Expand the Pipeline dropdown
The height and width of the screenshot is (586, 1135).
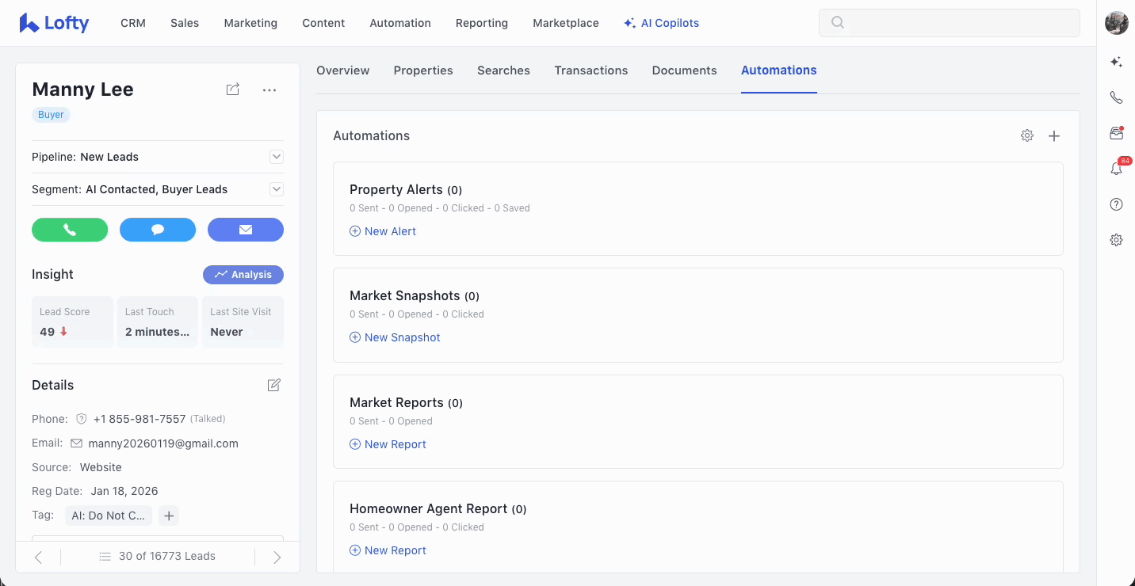(x=277, y=157)
